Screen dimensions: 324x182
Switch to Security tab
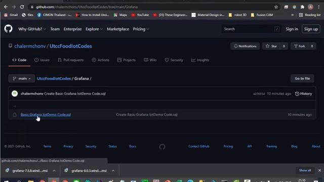tap(174, 60)
